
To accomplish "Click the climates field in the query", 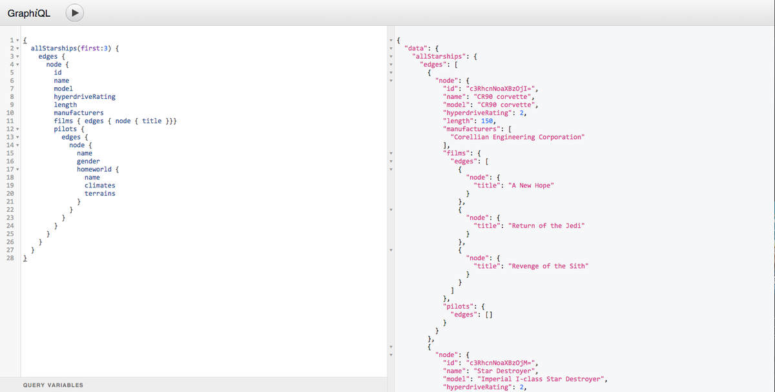I will point(100,185).
